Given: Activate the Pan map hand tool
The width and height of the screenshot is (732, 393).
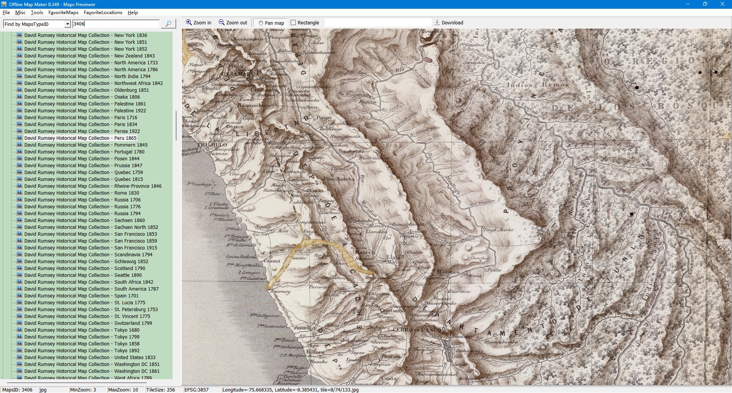Looking at the screenshot, I should point(271,23).
